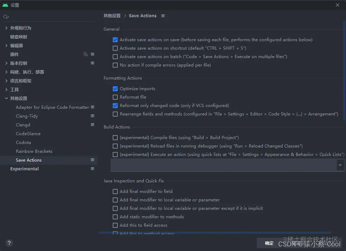Enable Reformat file checkbox
The height and width of the screenshot is (251, 346).
tap(115, 97)
